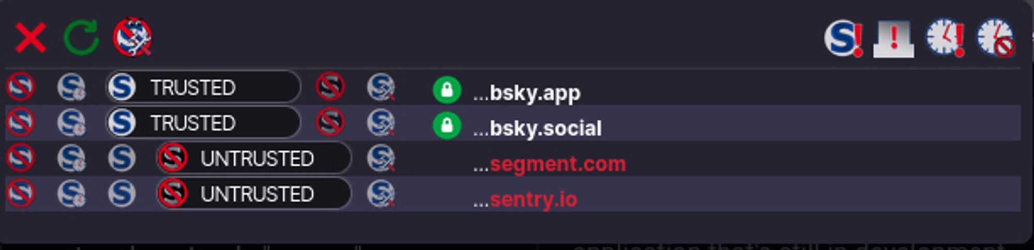Select the UNTRUSTED preset for segment.com
The width and height of the screenshot is (1034, 250).
click(253, 158)
